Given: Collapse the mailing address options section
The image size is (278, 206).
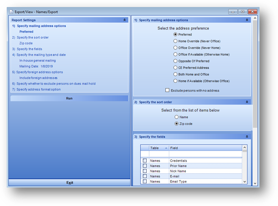Looking at the screenshot, I should (247, 20).
